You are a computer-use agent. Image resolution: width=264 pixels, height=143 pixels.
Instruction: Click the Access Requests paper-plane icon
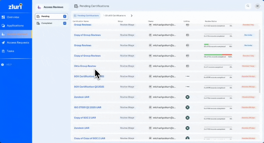point(3,43)
